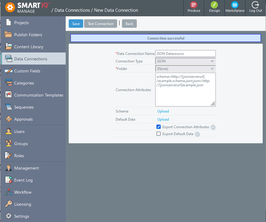The image size is (266, 222).
Task: Click the Roles pencil-and-page icon
Action: point(8,155)
